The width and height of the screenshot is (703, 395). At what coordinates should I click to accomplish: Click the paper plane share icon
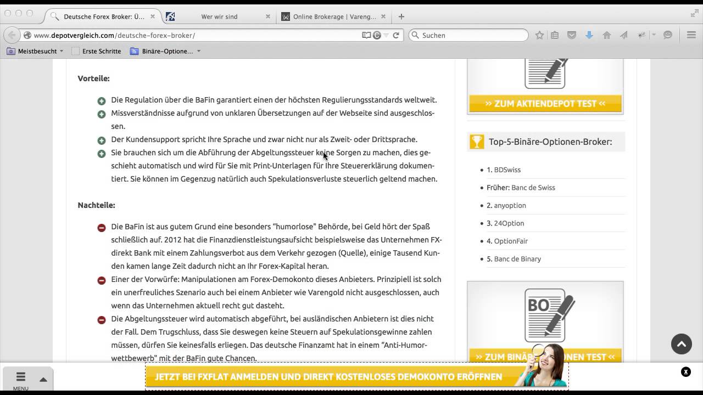tap(624, 35)
